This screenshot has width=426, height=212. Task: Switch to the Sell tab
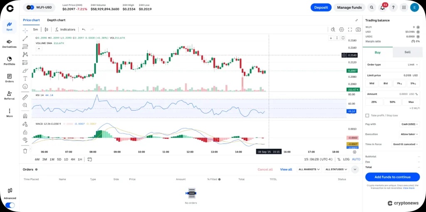(407, 52)
